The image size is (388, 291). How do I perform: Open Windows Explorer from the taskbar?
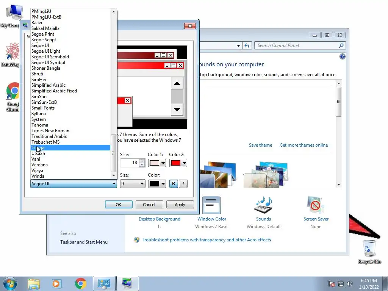pos(34,283)
